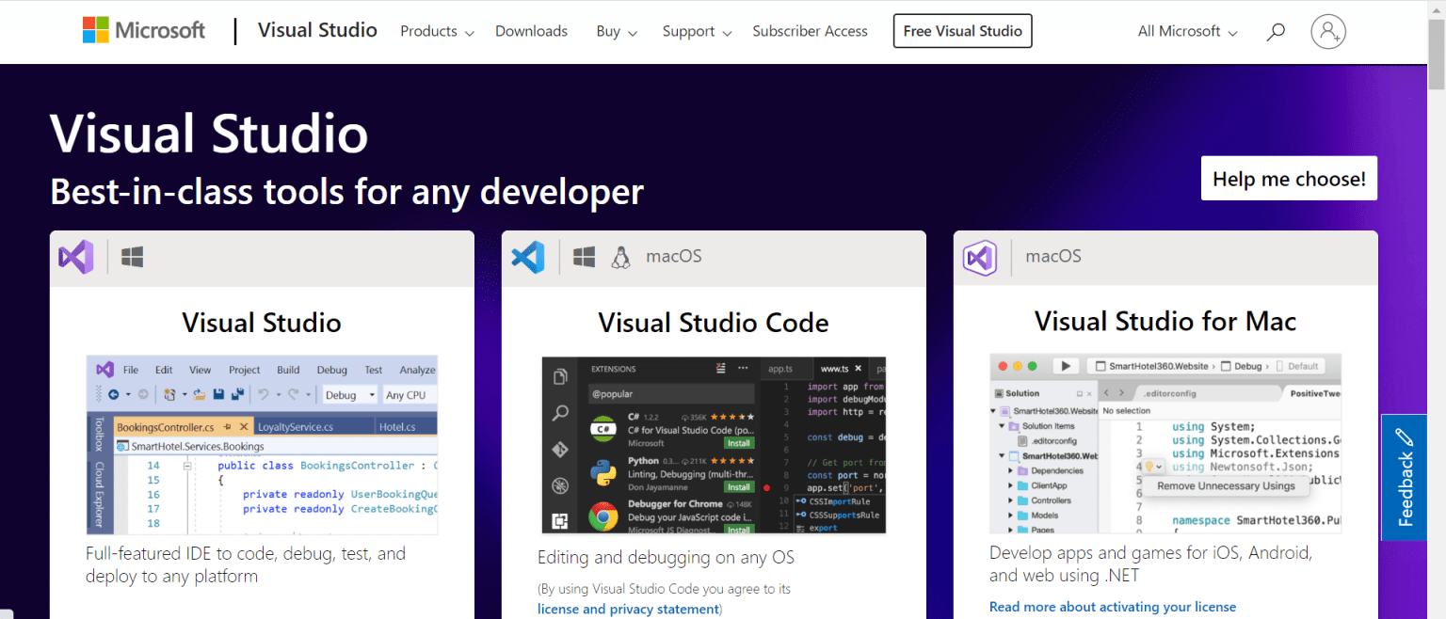
Task: Expand the All Microsoft menu
Action: [x=1186, y=31]
